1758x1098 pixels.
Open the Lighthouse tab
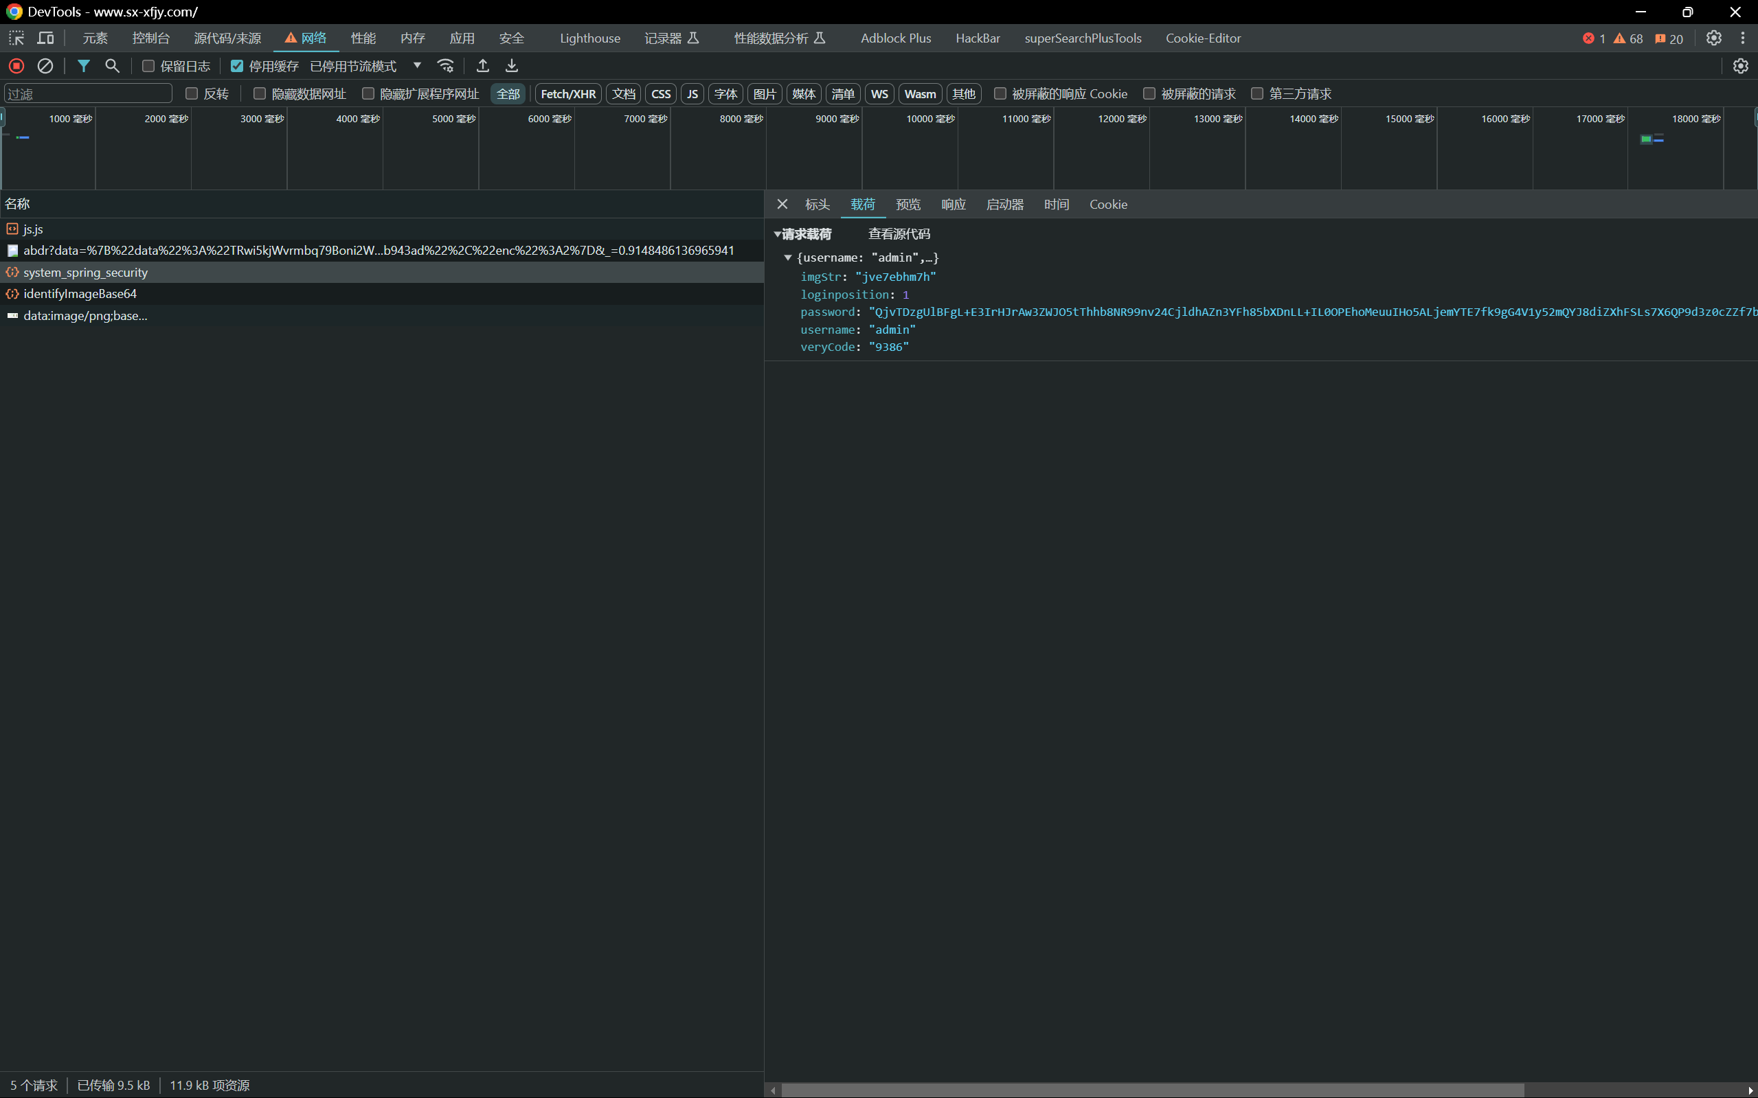click(x=590, y=38)
